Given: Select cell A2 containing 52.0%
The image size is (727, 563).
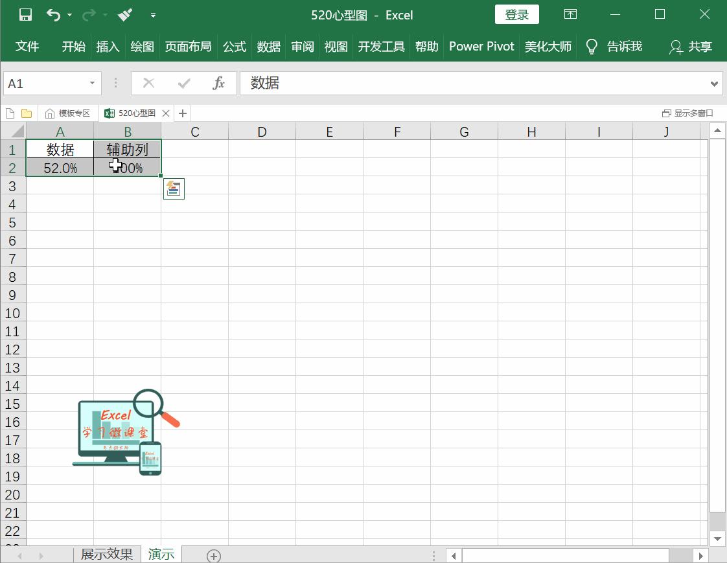Looking at the screenshot, I should pos(60,168).
